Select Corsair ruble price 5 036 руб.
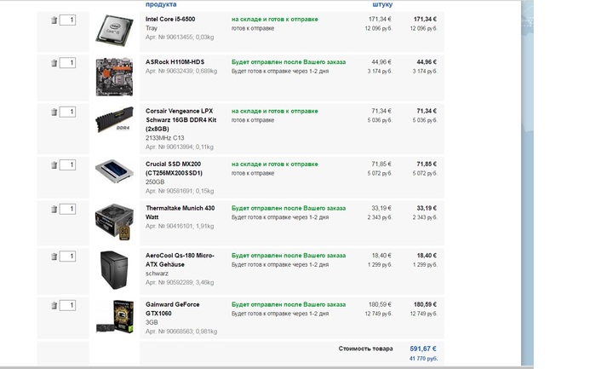Viewport: 596px width, 369px height. [380, 120]
